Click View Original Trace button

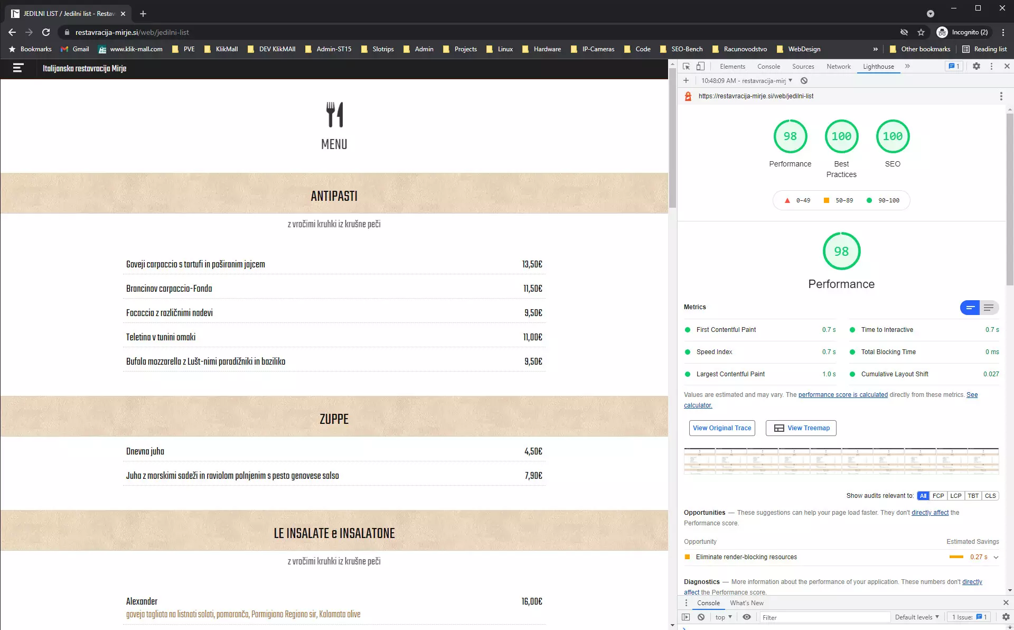[x=721, y=428]
